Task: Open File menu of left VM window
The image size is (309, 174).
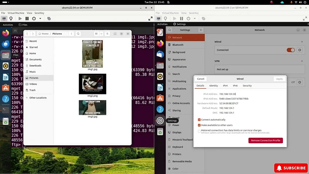Action: point(3,13)
